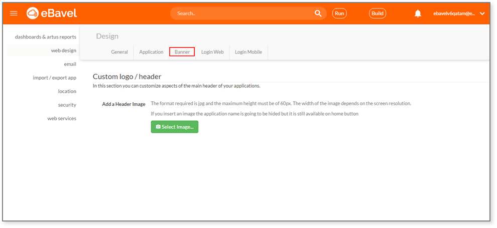Click the search magnifier icon
This screenshot has width=497, height=228.
[318, 14]
